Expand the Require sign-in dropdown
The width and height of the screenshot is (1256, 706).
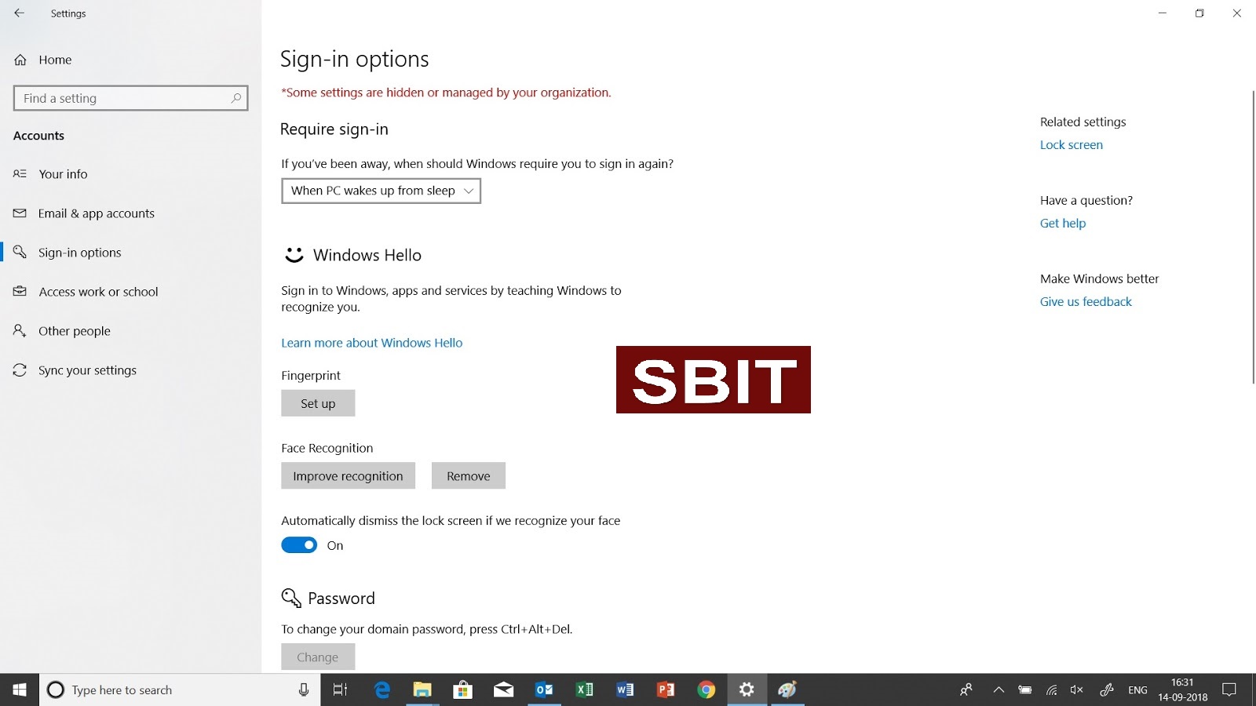[x=381, y=191]
